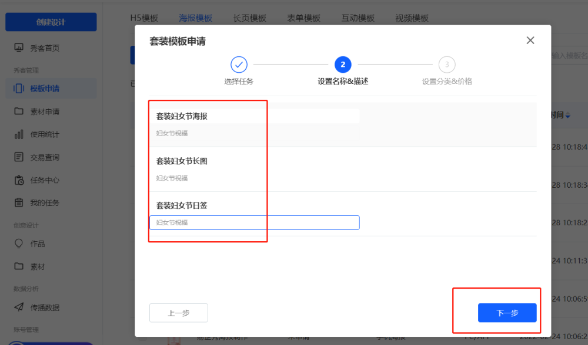The image size is (588, 345).
Task: Click the 选择任务 step label
Action: 239,81
